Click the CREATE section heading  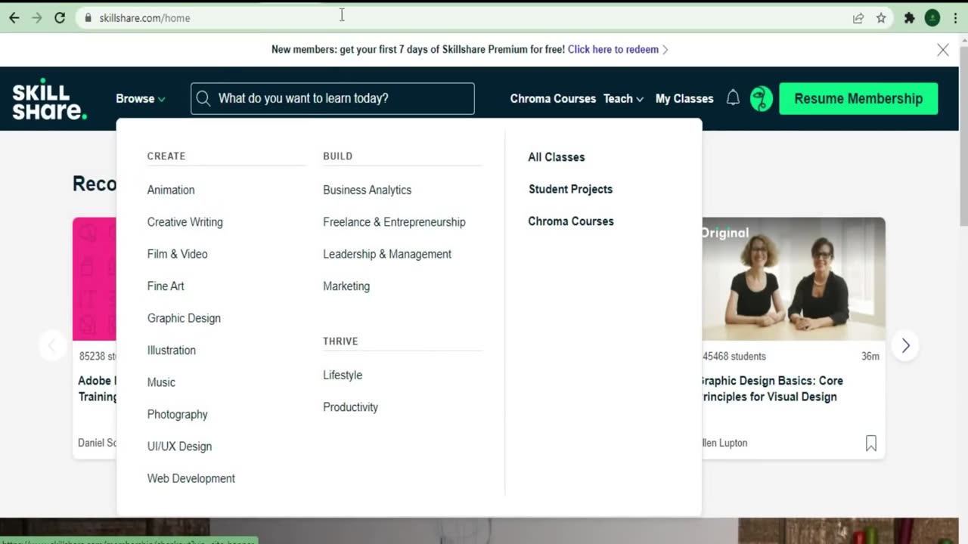click(x=166, y=156)
